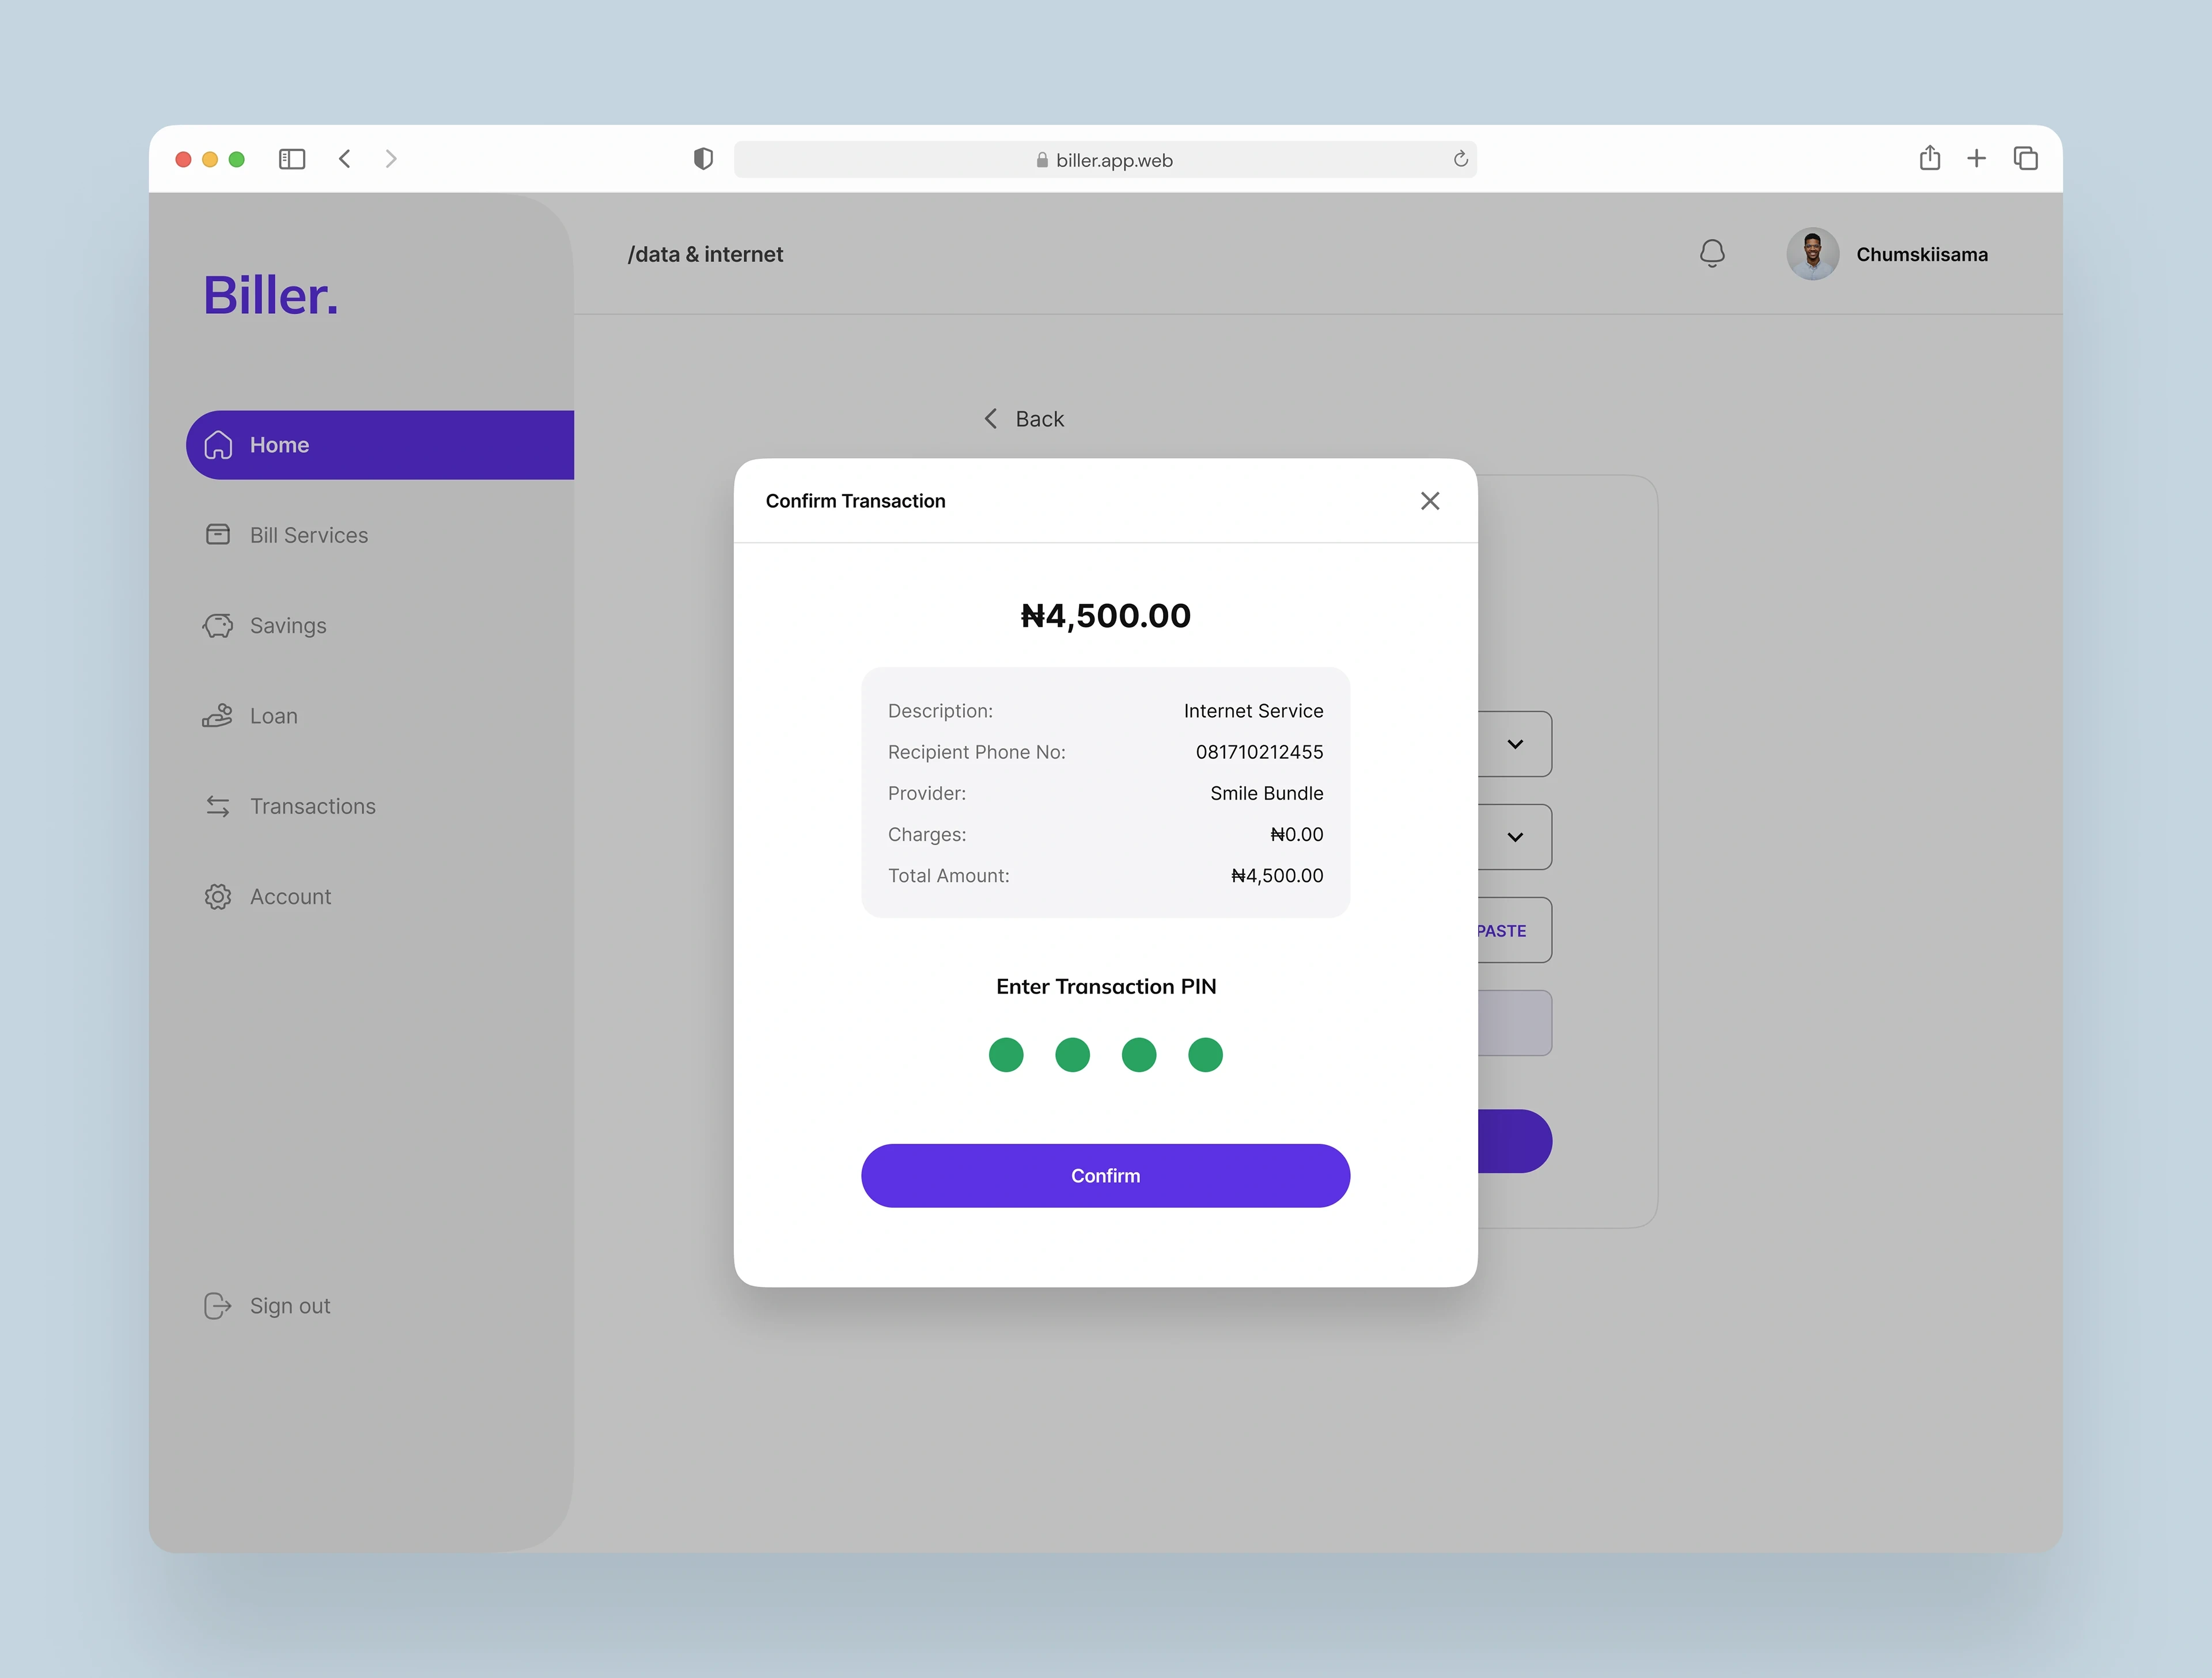This screenshot has width=2212, height=1678.
Task: Reload page using refresh icon
Action: click(x=1460, y=159)
